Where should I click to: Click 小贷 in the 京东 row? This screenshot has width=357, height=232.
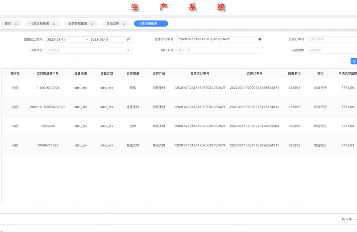point(15,88)
